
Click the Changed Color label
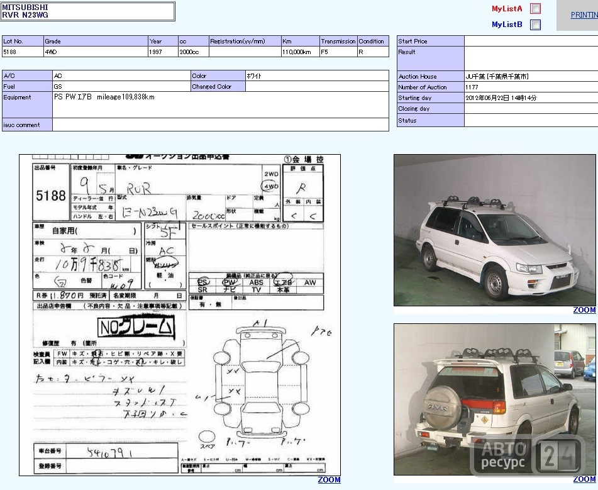point(212,86)
